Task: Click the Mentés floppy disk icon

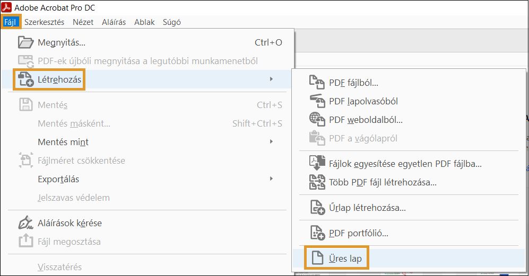Action: (x=25, y=105)
